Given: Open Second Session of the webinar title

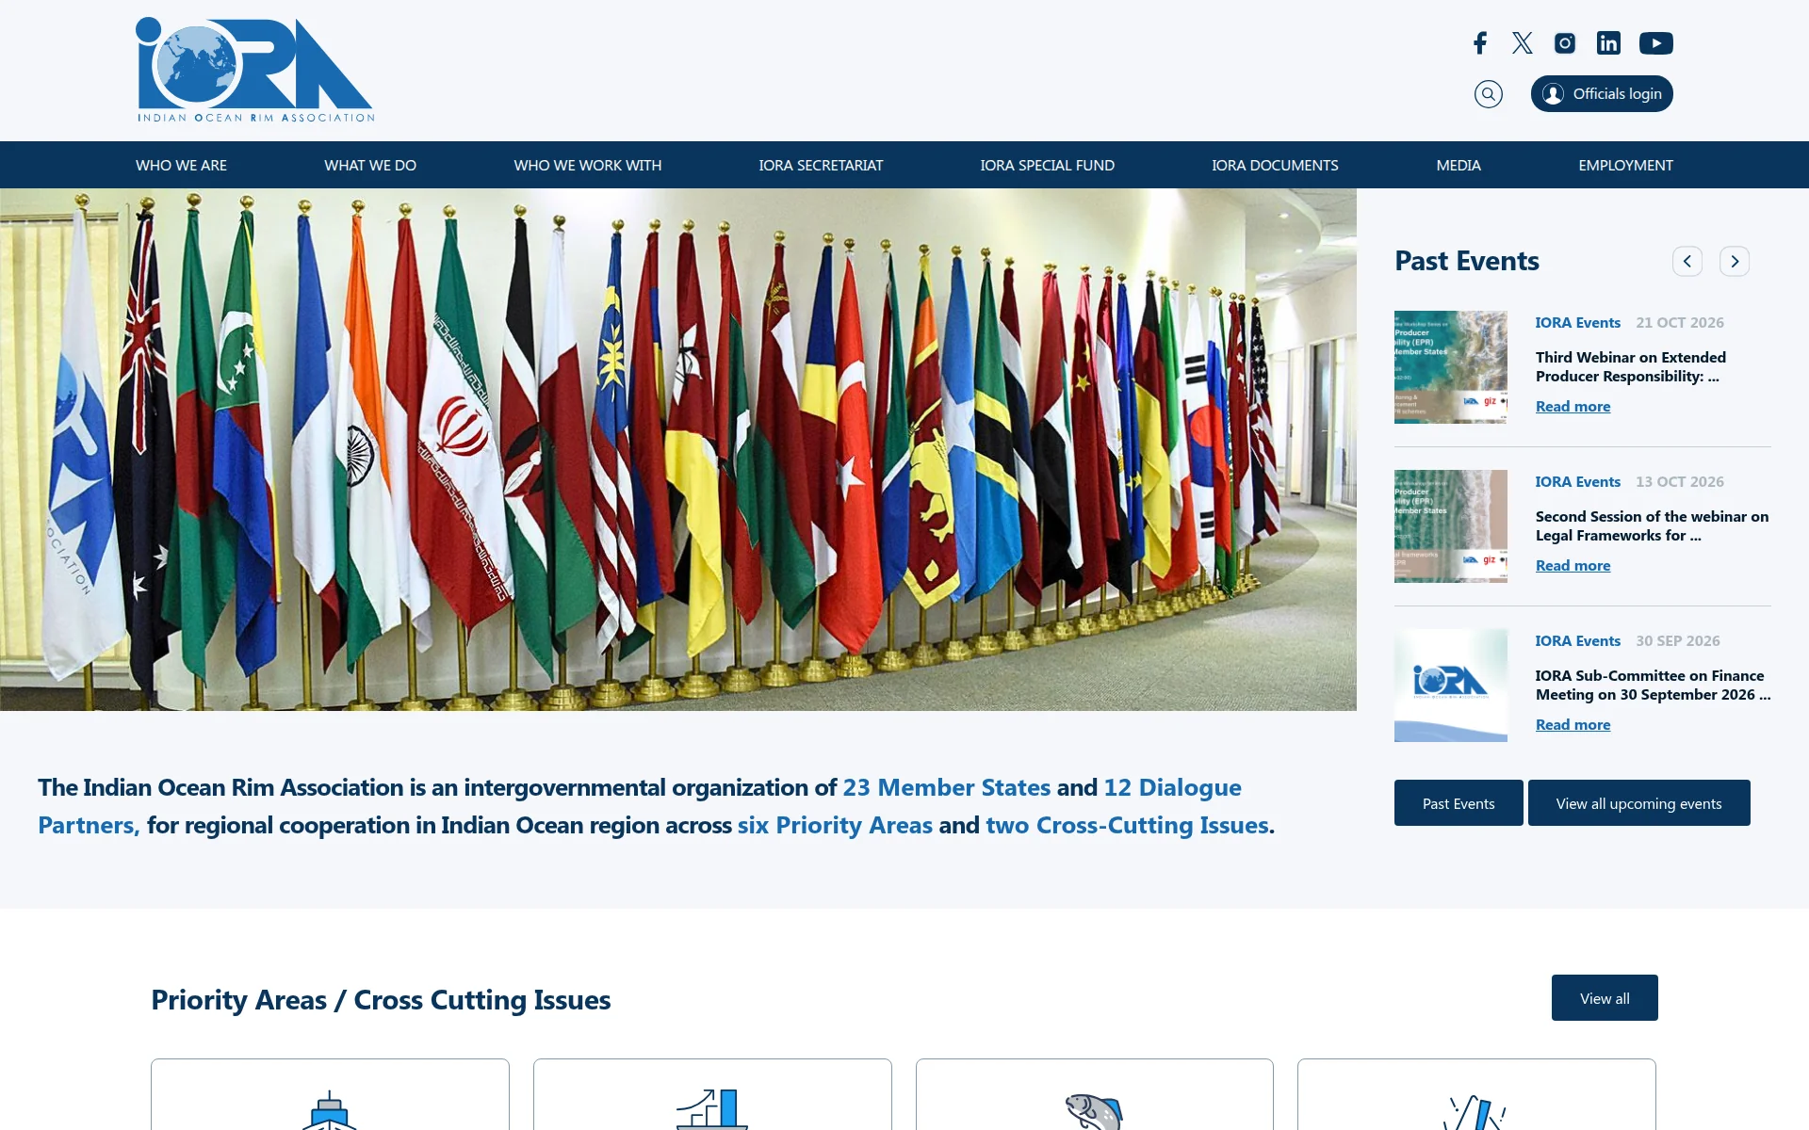Looking at the screenshot, I should (1652, 525).
